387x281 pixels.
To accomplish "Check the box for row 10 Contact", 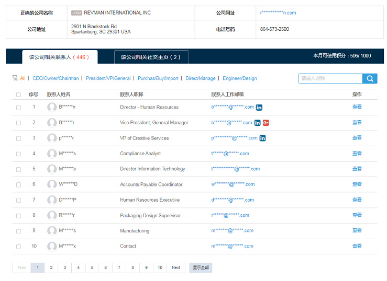I will point(18,247).
